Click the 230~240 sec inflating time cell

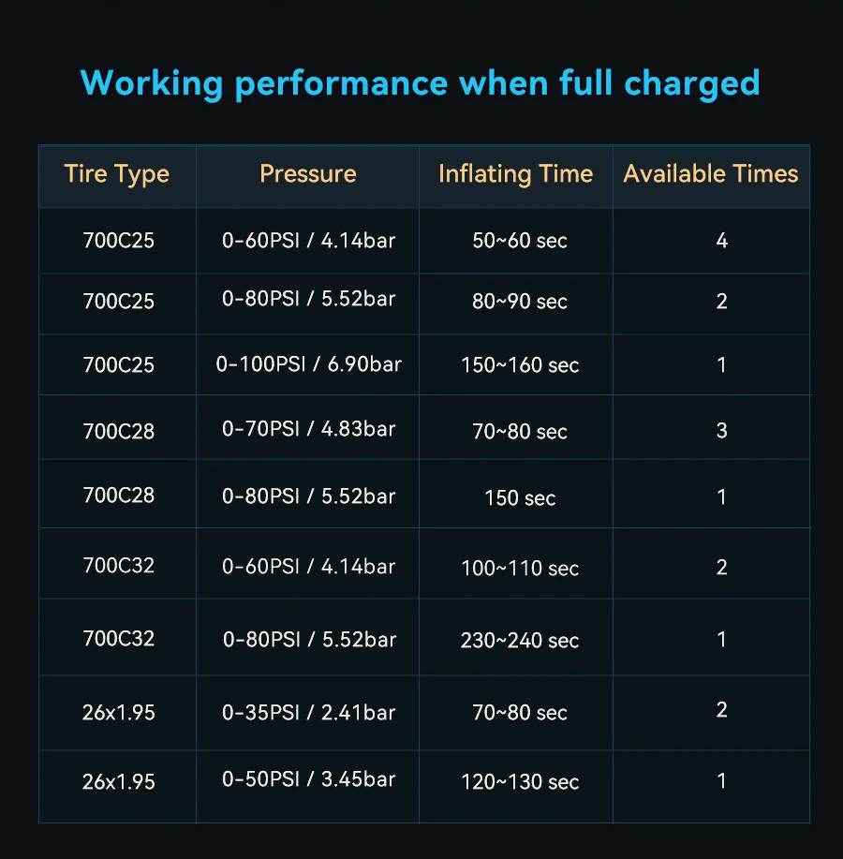tap(520, 641)
